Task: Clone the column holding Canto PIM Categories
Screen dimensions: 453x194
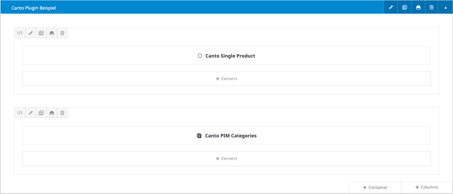Action: point(41,113)
